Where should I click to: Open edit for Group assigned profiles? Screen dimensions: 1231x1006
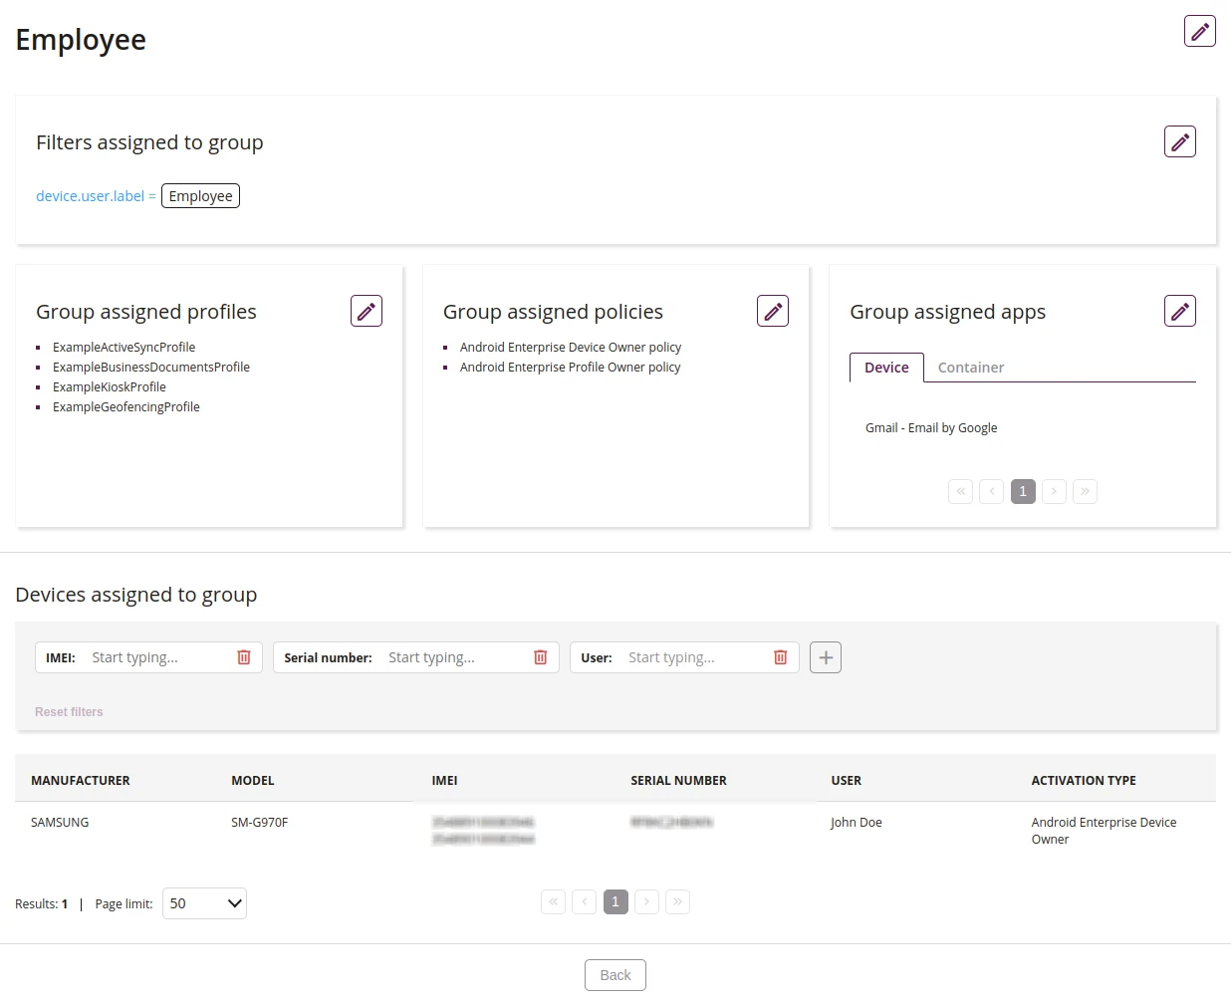pyautogui.click(x=367, y=311)
